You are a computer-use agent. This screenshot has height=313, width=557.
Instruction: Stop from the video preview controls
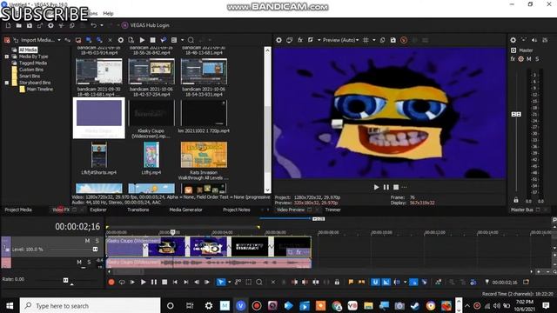(x=396, y=187)
